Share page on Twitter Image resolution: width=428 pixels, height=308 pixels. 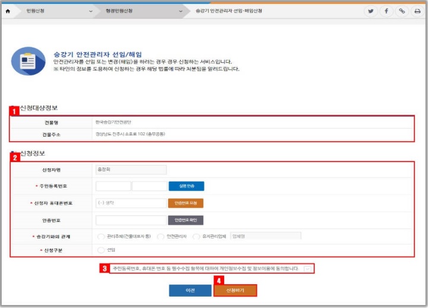[371, 11]
